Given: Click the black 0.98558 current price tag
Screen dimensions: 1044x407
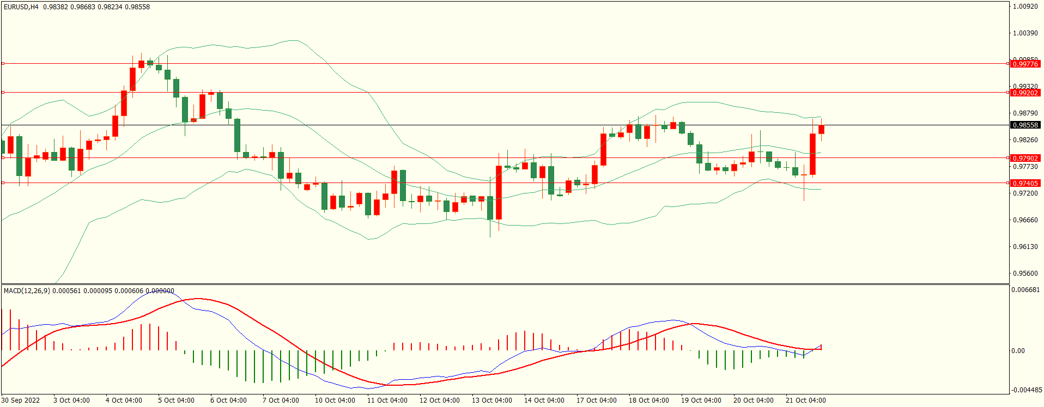Looking at the screenshot, I should (1025, 125).
